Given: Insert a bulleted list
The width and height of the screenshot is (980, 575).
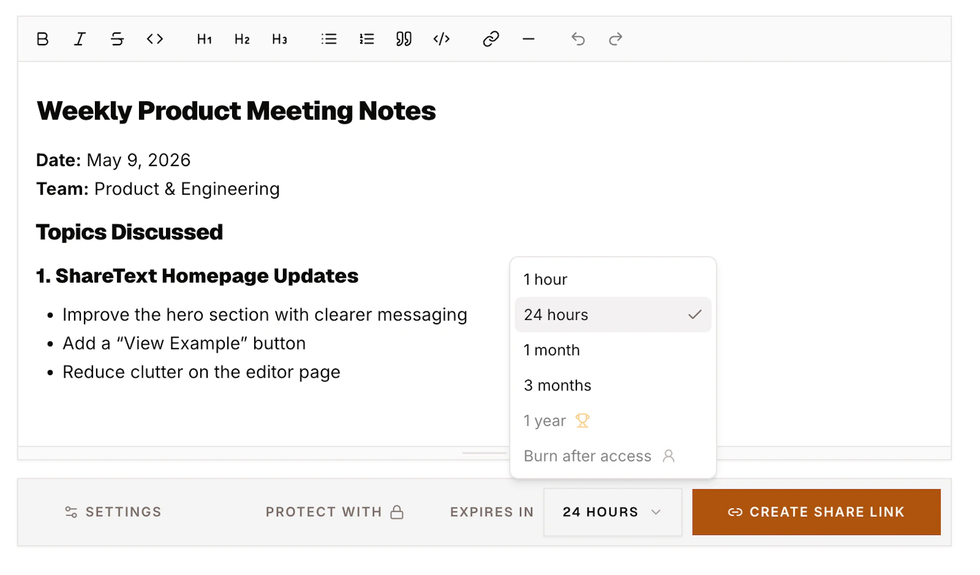Looking at the screenshot, I should pos(329,39).
